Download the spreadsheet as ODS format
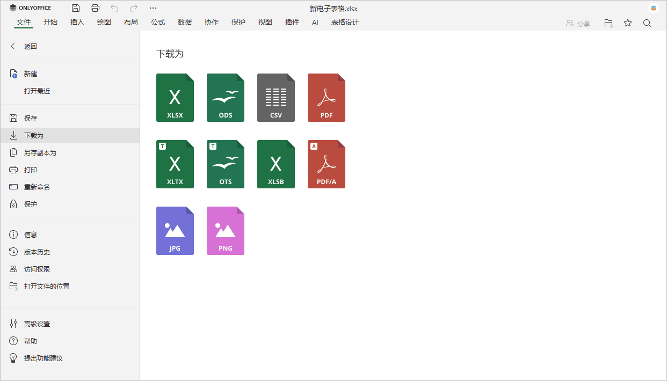The height and width of the screenshot is (381, 667). point(226,98)
